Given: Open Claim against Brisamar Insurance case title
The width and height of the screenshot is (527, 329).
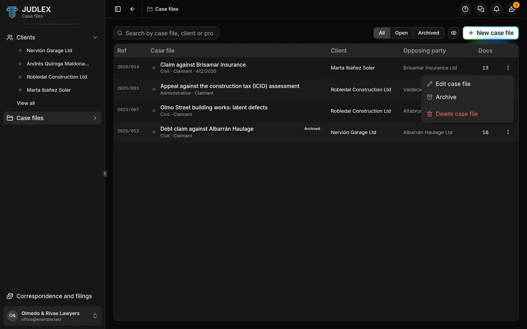Looking at the screenshot, I should (203, 64).
